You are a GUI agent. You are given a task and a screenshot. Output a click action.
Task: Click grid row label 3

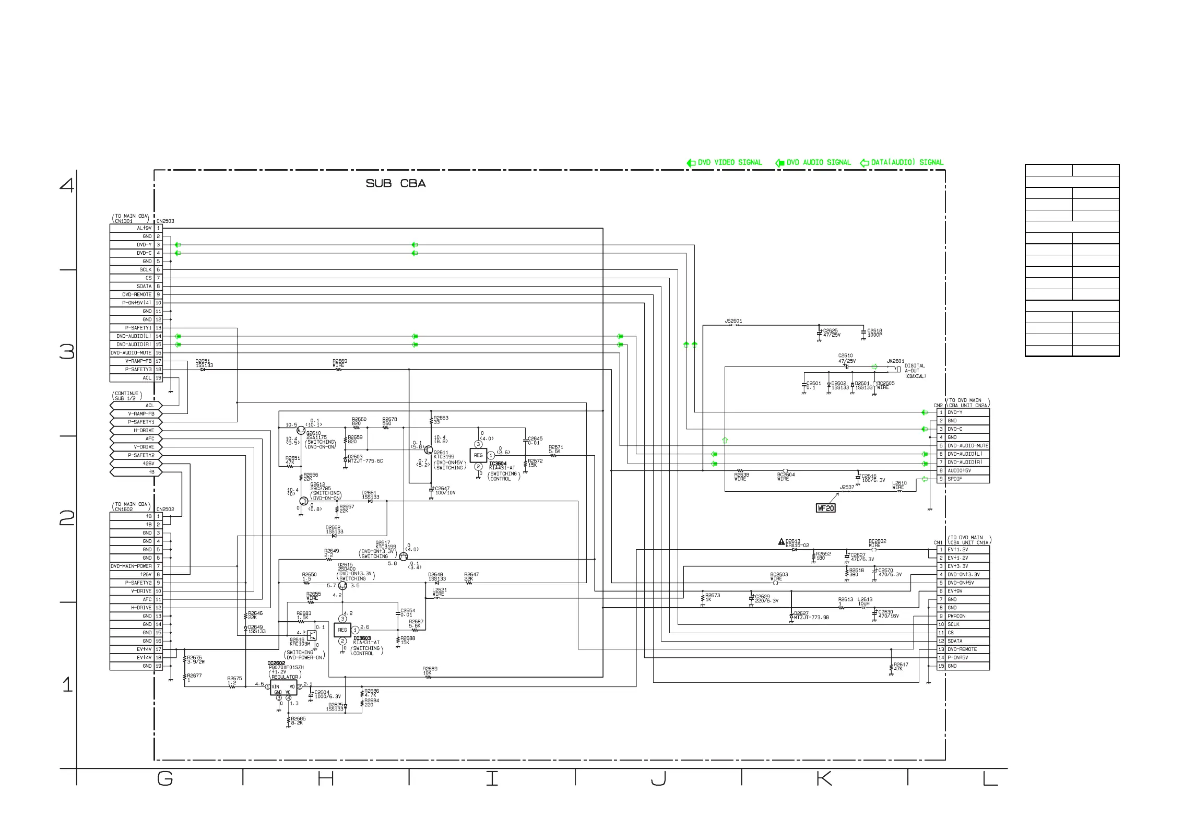click(67, 352)
